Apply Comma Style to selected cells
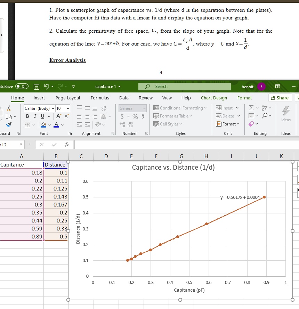Screen dimensions: 299x309 tap(143, 117)
